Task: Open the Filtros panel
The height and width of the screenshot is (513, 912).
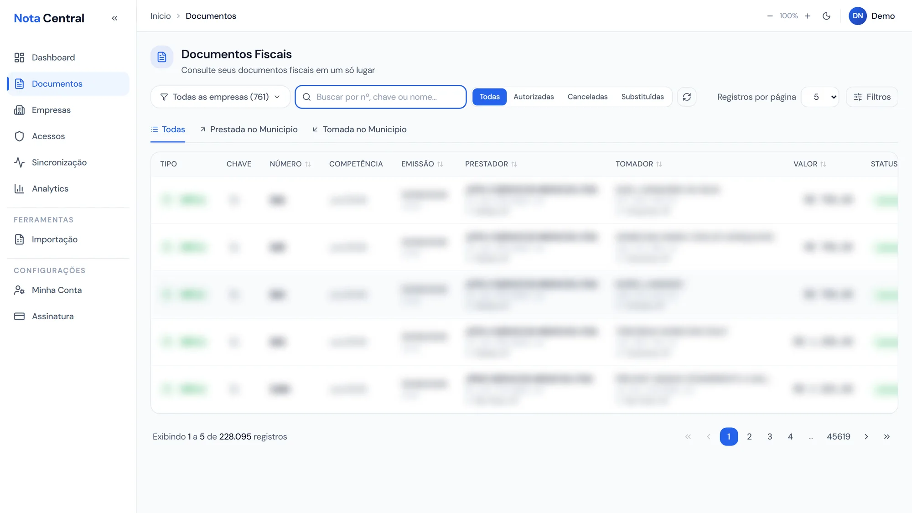Action: (872, 97)
